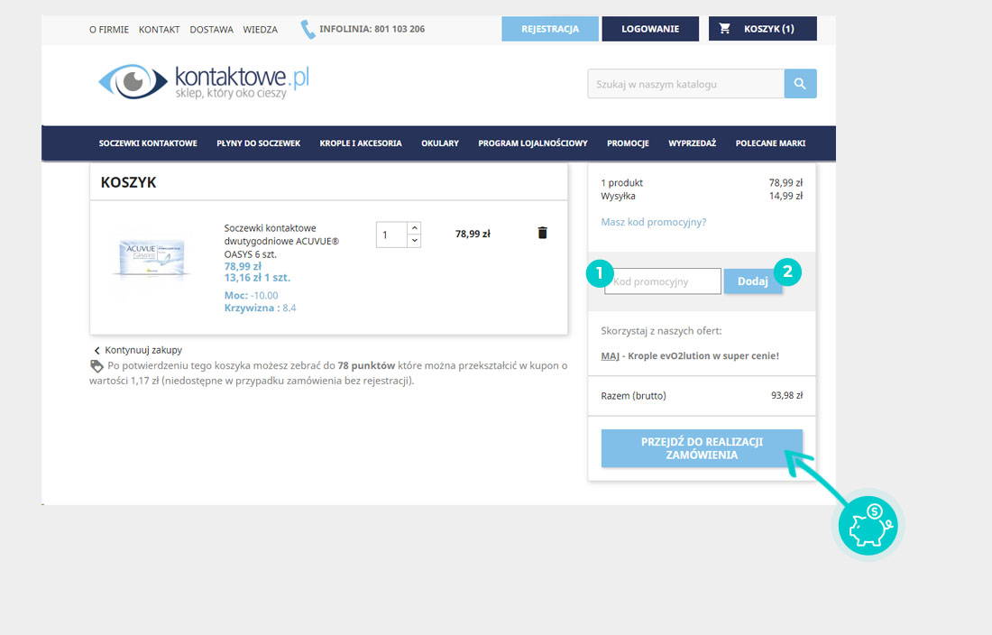Open the ACUVUE OASYS product name link
This screenshot has width=992, height=635.
[281, 241]
